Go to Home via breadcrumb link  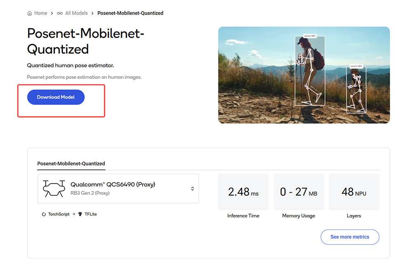tap(41, 13)
